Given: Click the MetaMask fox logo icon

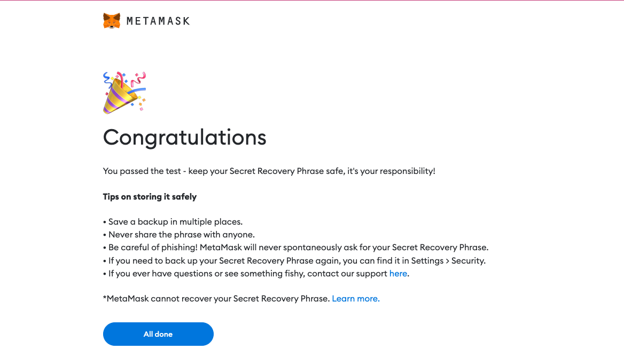Looking at the screenshot, I should click(112, 21).
